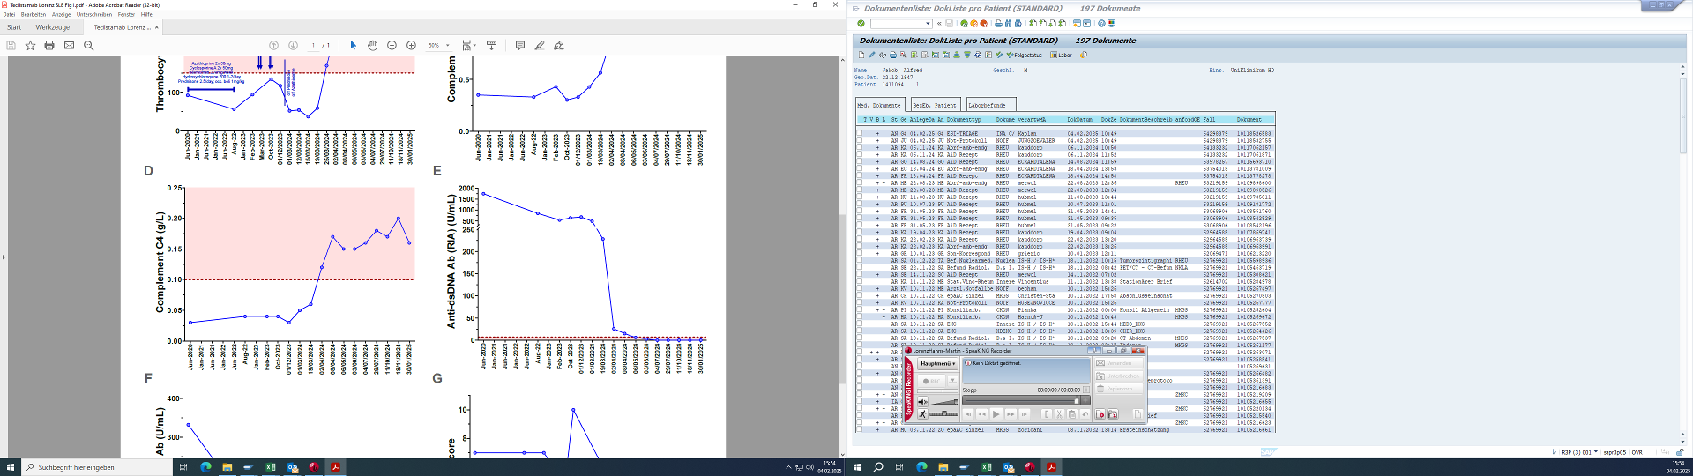Click the Labor button in the toolbar
1693x476 pixels.
[x=1061, y=55]
